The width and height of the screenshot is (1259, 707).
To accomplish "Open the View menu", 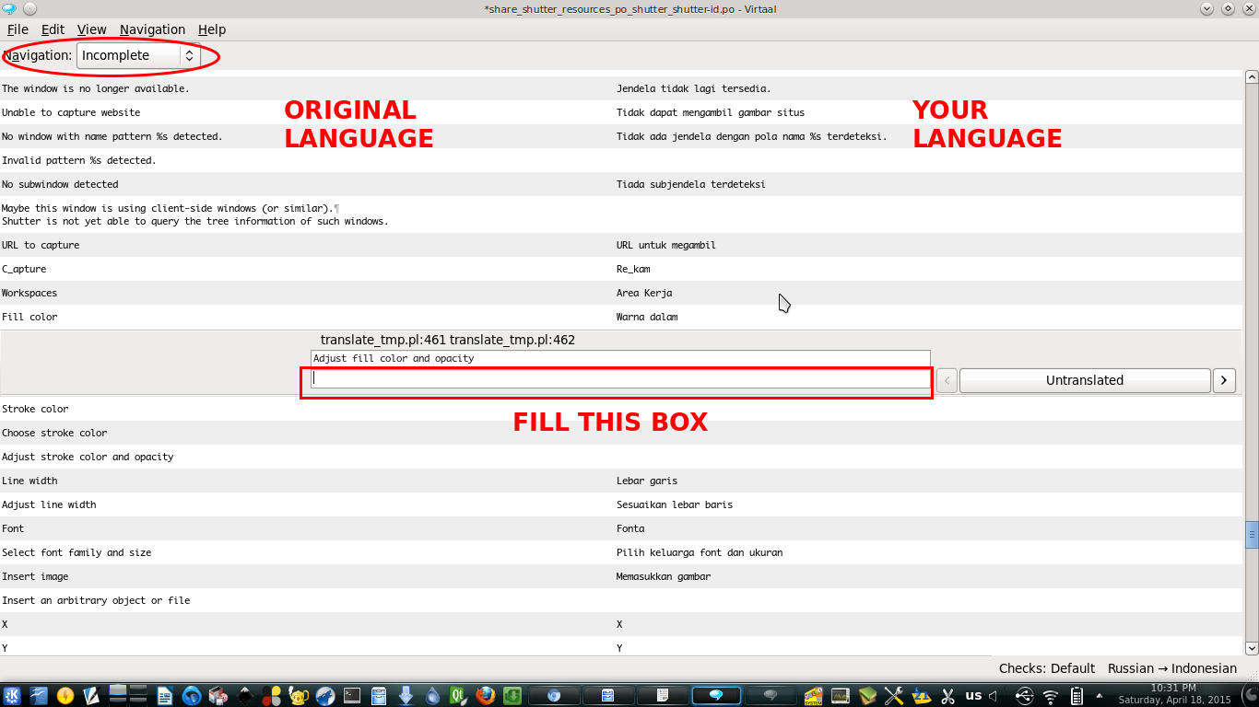I will 91,29.
